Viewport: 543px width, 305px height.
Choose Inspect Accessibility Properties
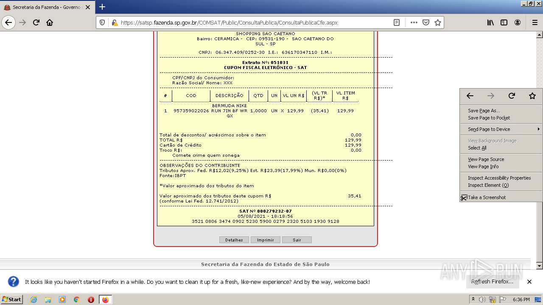pos(501,178)
